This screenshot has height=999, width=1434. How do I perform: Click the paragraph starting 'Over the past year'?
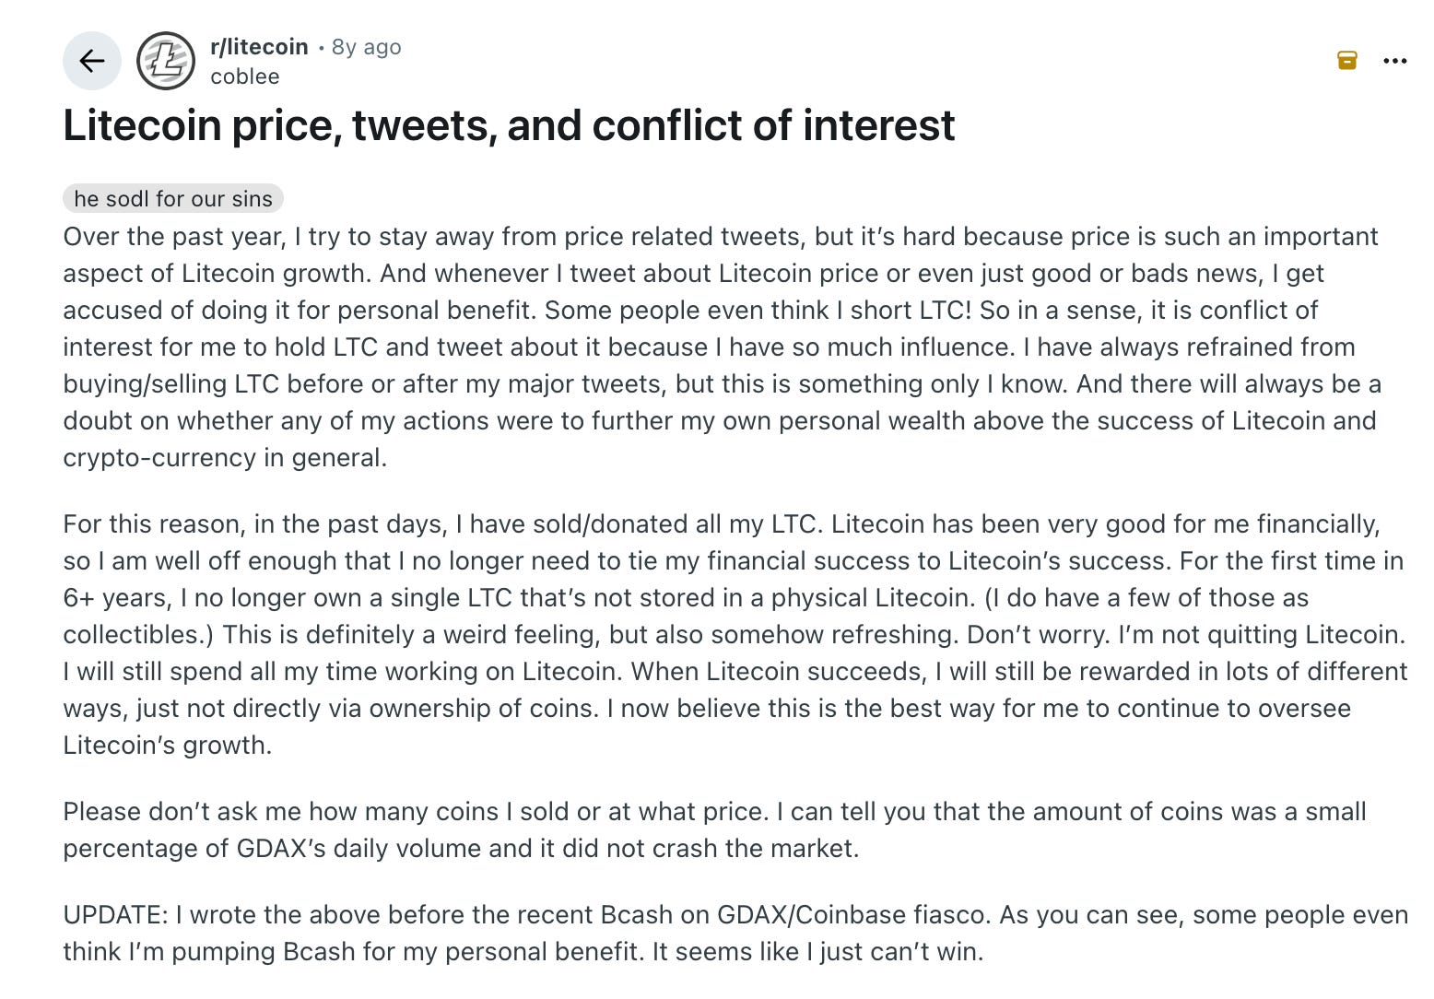719,347
